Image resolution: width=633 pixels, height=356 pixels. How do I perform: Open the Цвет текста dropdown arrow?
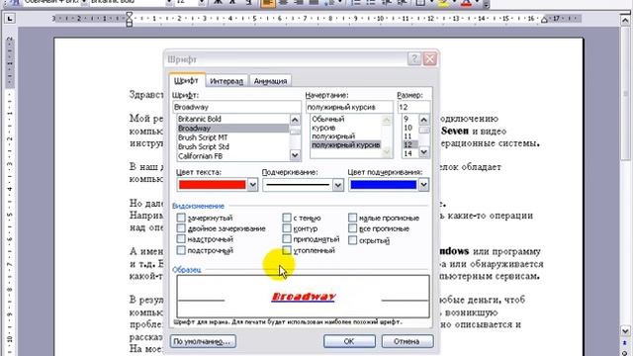tap(253, 185)
